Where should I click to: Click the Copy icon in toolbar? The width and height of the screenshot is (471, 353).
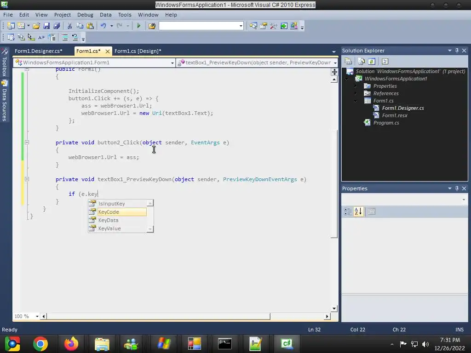(x=80, y=26)
